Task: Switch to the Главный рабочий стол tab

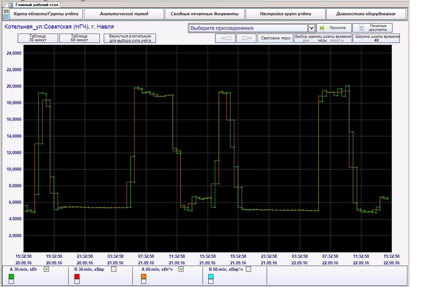Action: tap(34, 5)
